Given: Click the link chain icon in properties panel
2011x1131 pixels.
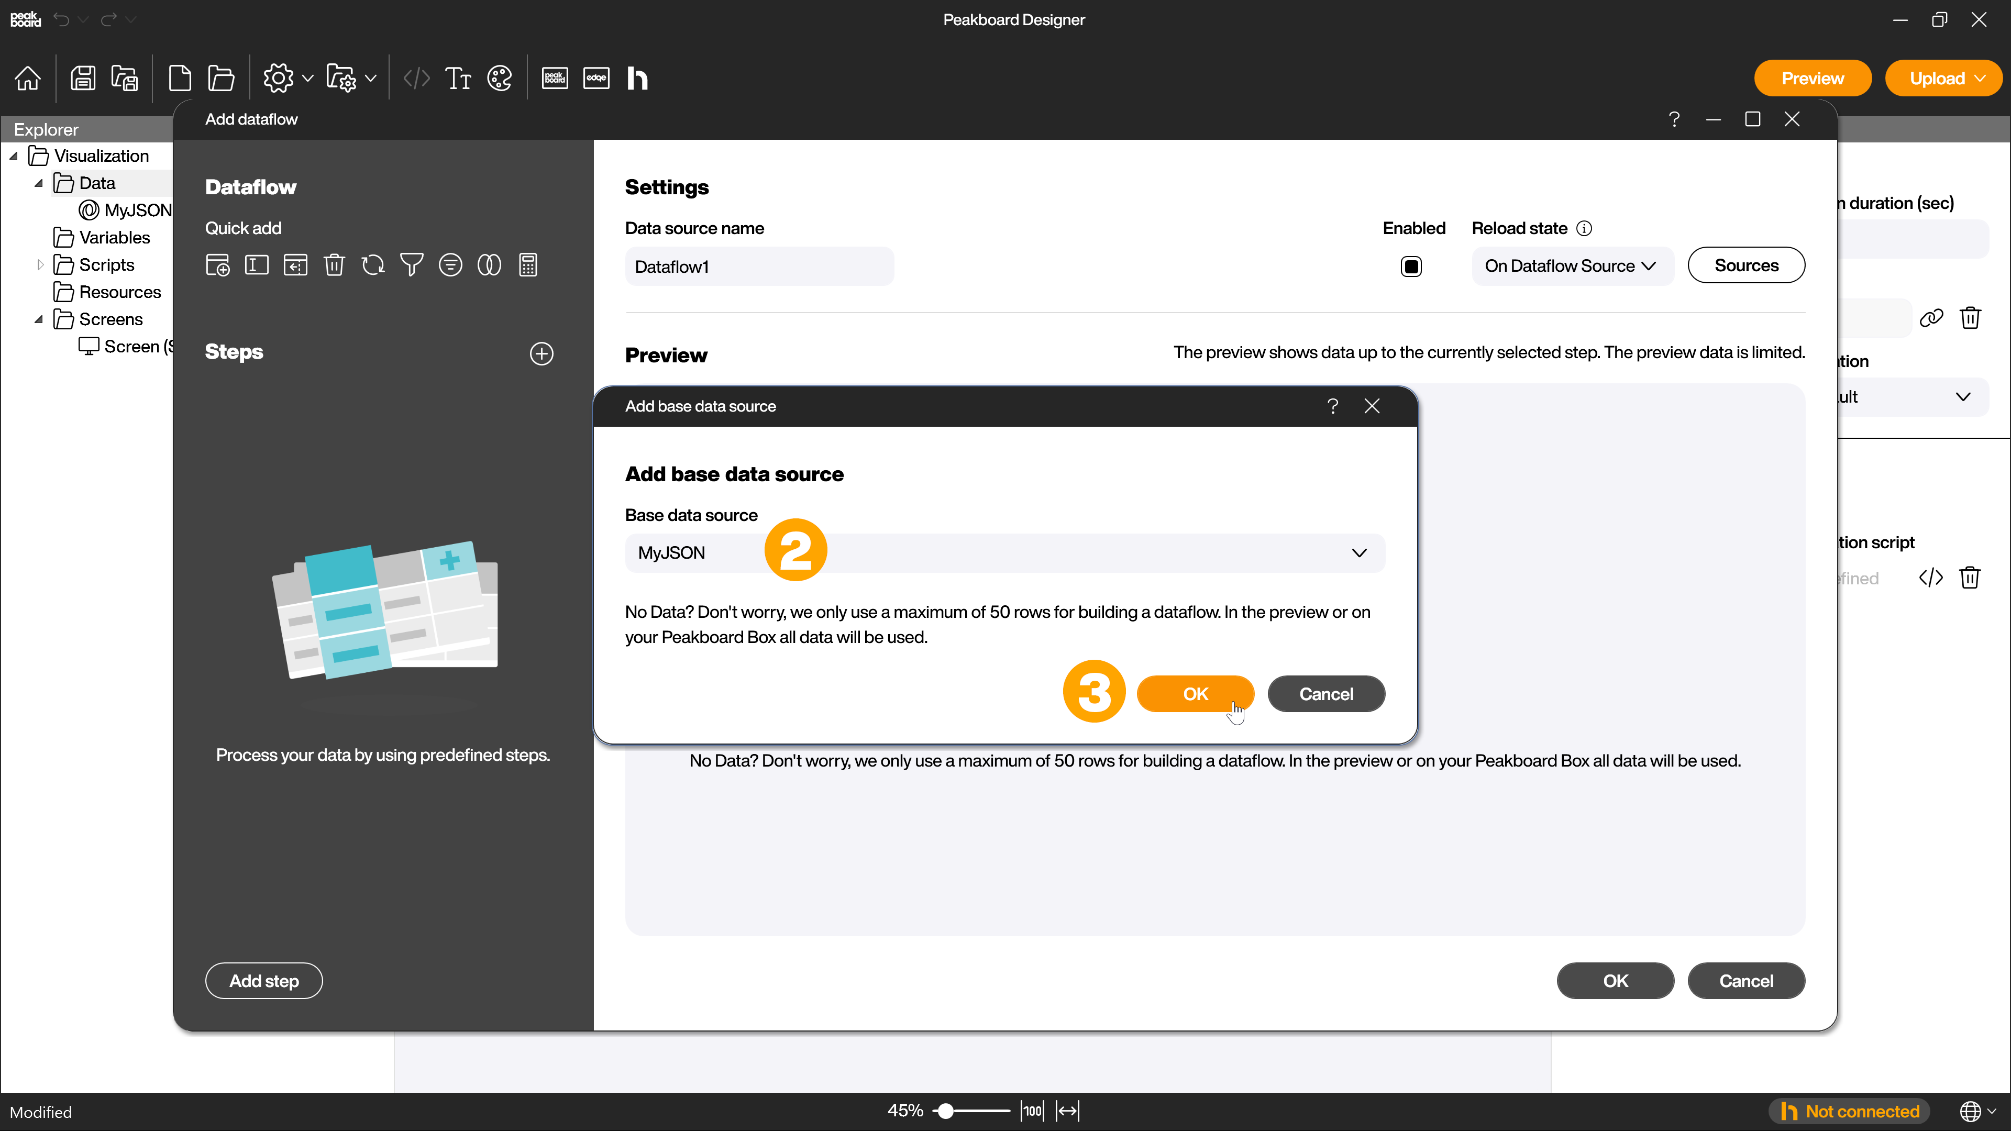Looking at the screenshot, I should coord(1931,318).
